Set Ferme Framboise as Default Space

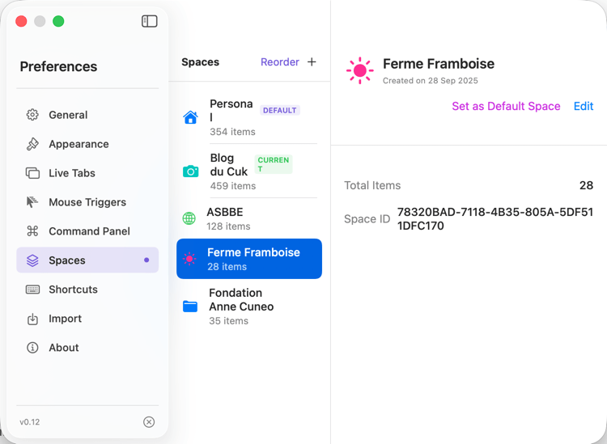(x=506, y=106)
